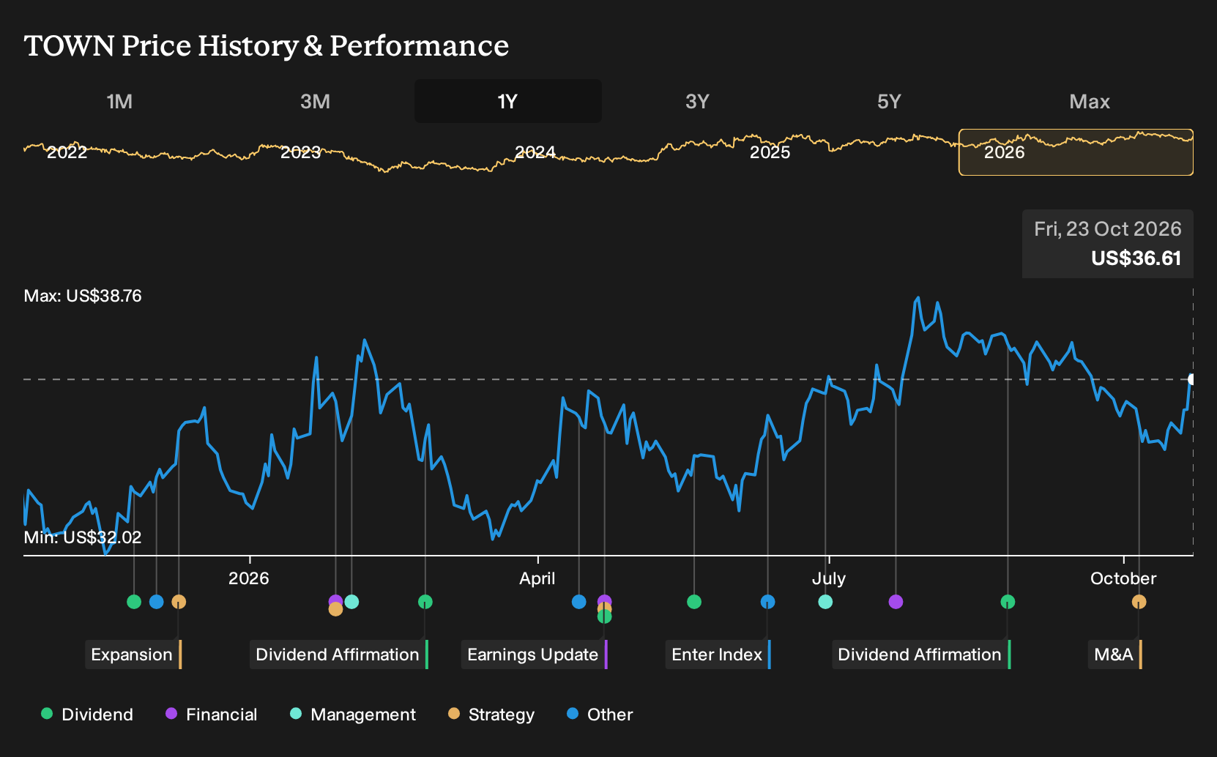The height and width of the screenshot is (757, 1217).
Task: Click 2023 on the overview mini chart
Action: click(301, 152)
